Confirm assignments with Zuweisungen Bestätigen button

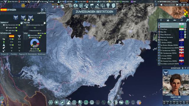coord(94,12)
